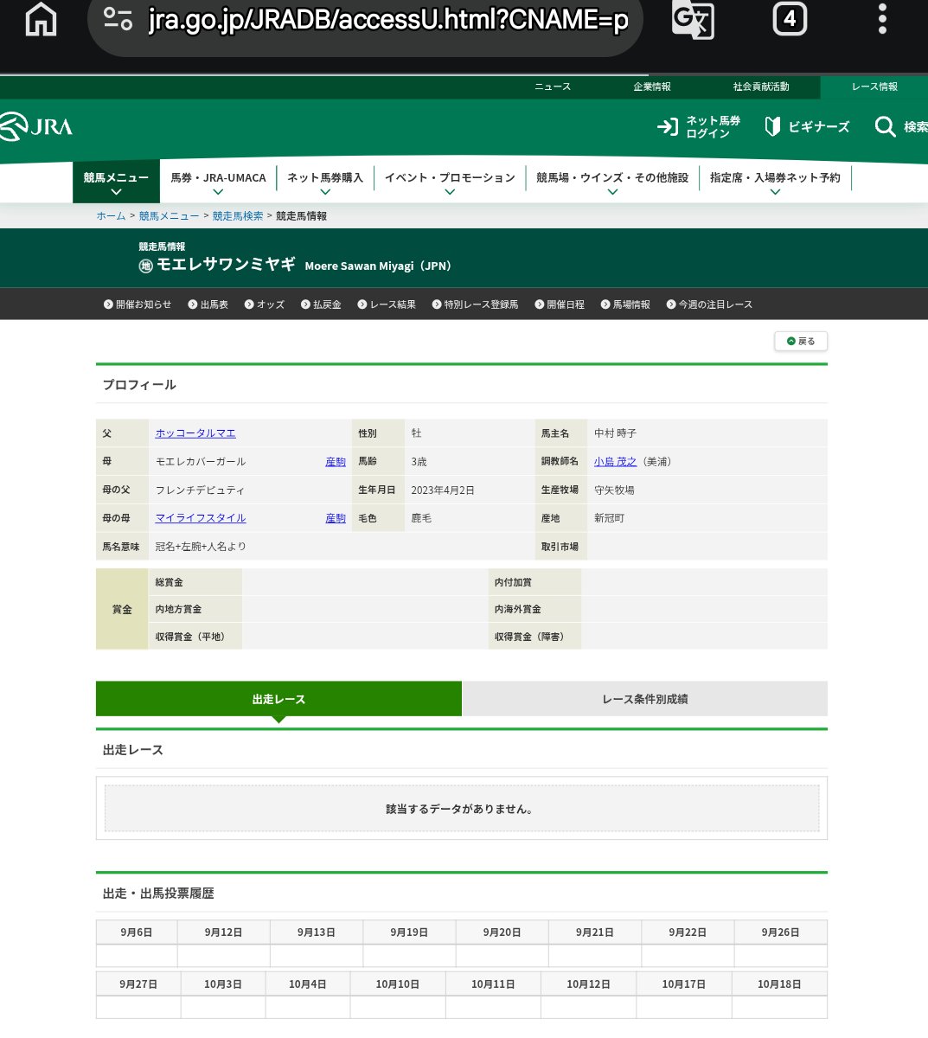Expand the 指定席・入場券ネット予約 menu
The image size is (928, 1038).
click(775, 182)
